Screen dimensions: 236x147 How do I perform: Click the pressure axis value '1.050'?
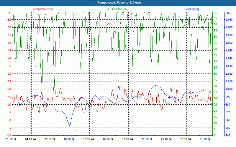pos(229,50)
